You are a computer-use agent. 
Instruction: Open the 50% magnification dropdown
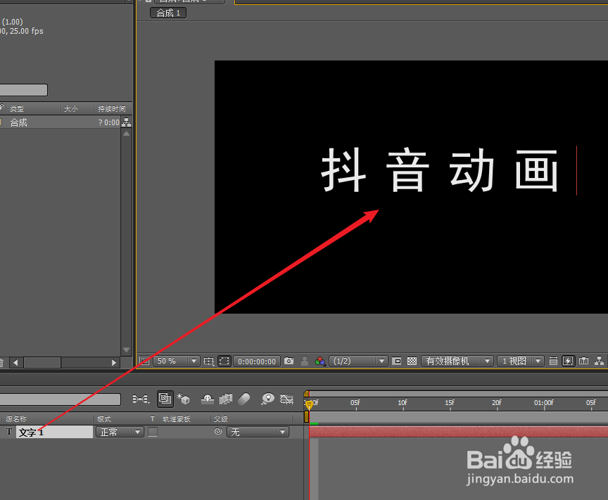point(177,361)
